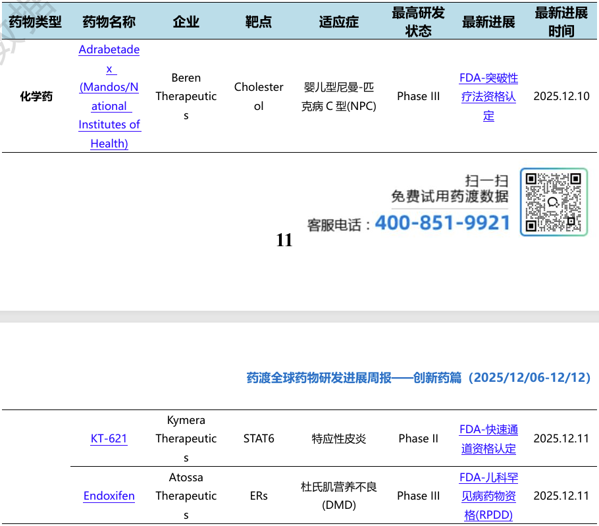Click the 特应性皮炎 indication cell

click(339, 438)
